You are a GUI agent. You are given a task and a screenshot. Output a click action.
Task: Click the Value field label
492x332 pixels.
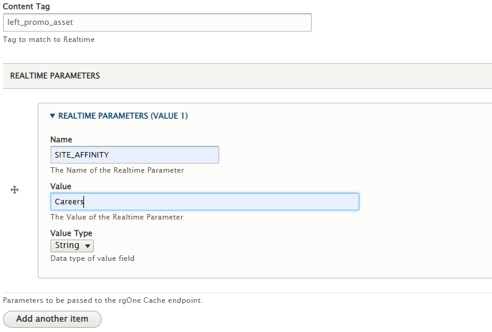61,186
